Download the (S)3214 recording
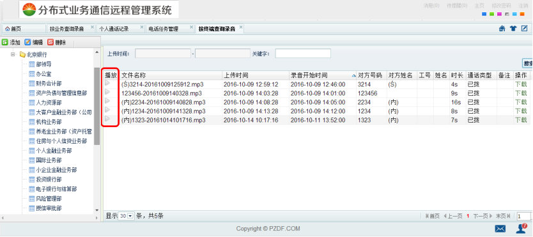The height and width of the screenshot is (237, 533). coord(521,84)
